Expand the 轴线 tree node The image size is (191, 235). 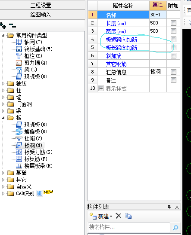tap(3, 83)
